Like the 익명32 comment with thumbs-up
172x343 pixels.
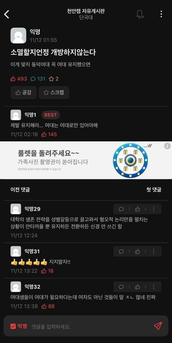click(137, 286)
